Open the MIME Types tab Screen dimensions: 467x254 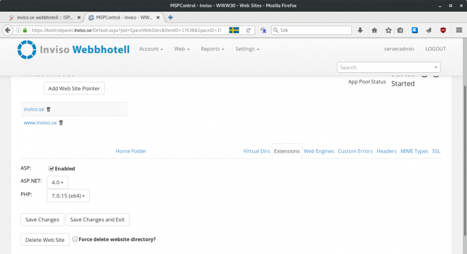[x=414, y=151]
